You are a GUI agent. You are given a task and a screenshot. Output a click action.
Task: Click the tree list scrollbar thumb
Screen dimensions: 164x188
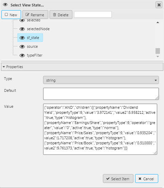[158, 51]
